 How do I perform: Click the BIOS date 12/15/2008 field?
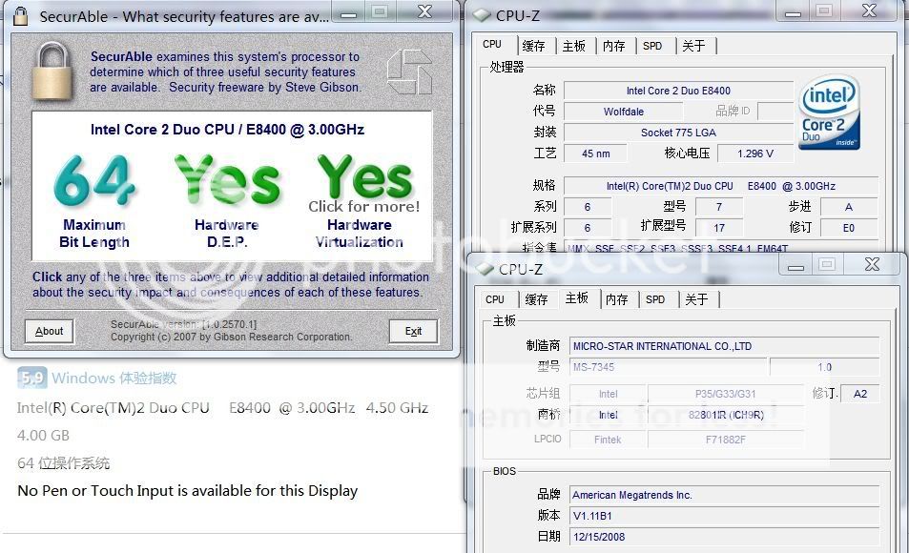[x=724, y=538]
